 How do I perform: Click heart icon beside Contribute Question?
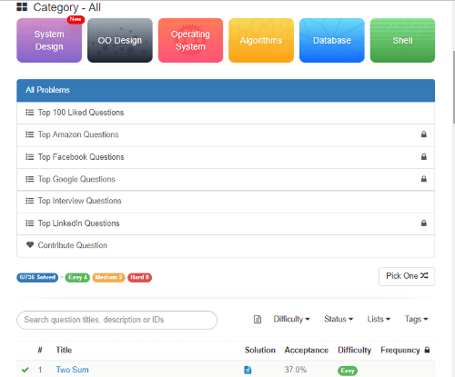point(30,244)
